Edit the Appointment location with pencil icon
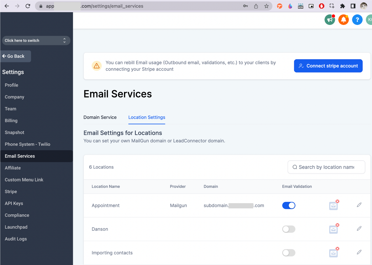The width and height of the screenshot is (372, 265). coord(359,205)
